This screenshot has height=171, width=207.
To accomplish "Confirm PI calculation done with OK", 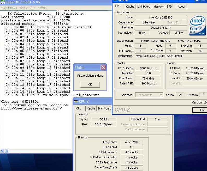I will [x=90, y=84].
